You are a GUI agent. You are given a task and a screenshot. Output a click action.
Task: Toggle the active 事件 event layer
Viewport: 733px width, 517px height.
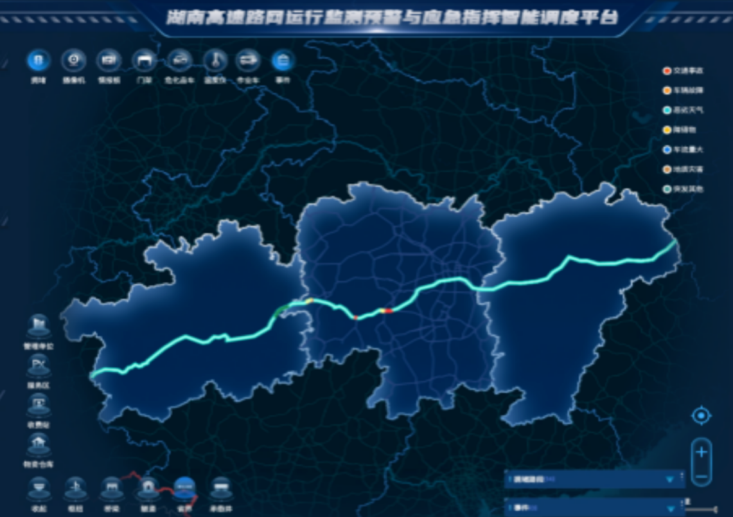pos(283,61)
